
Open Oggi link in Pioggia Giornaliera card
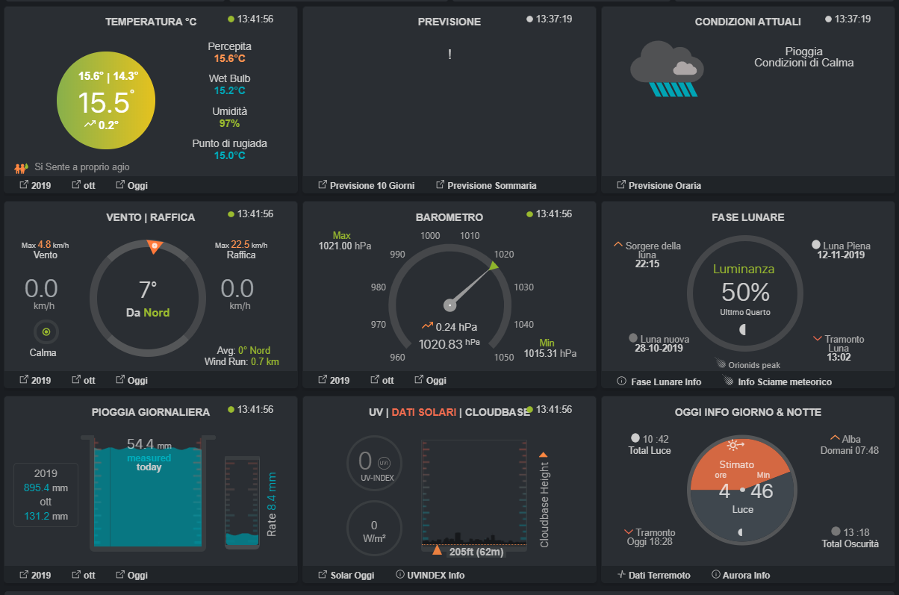pyautogui.click(x=132, y=575)
